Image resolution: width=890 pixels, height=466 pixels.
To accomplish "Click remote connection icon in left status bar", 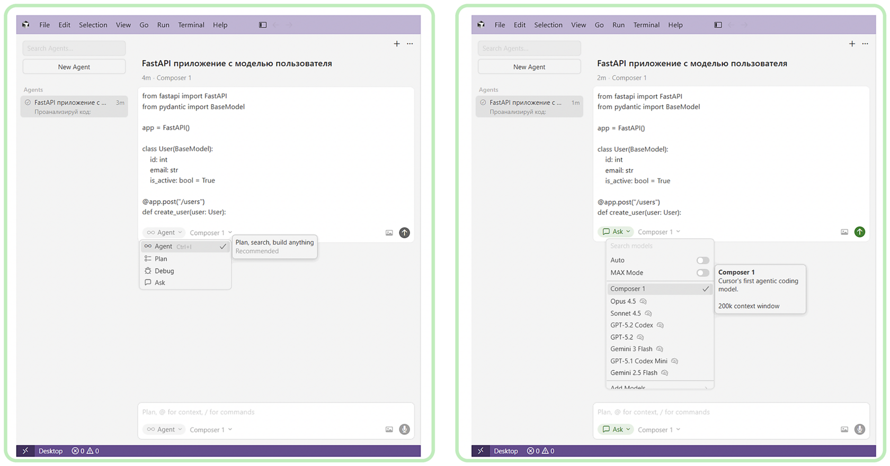I will coord(25,451).
